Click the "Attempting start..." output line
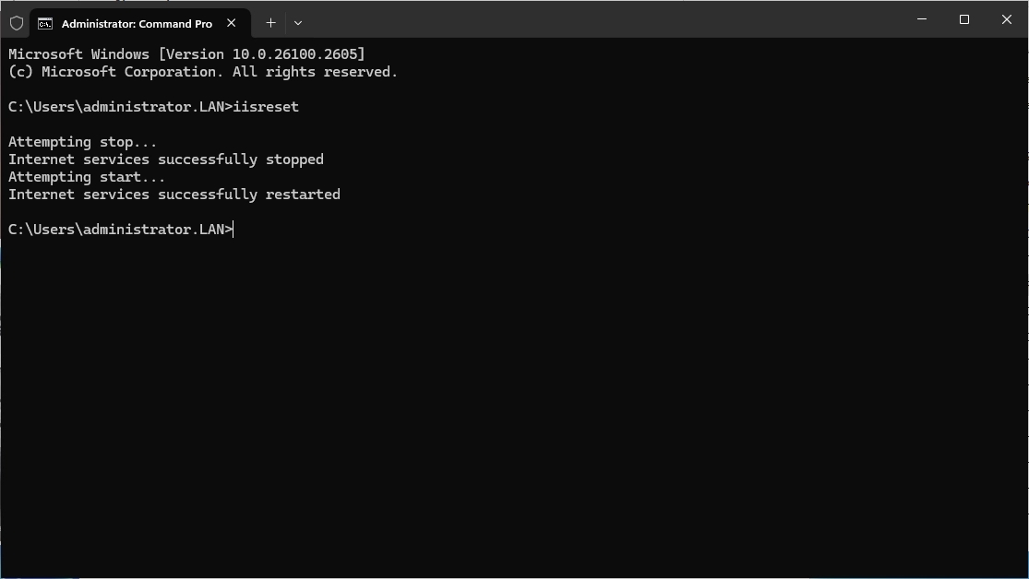Viewport: 1029px width, 579px height. point(87,177)
